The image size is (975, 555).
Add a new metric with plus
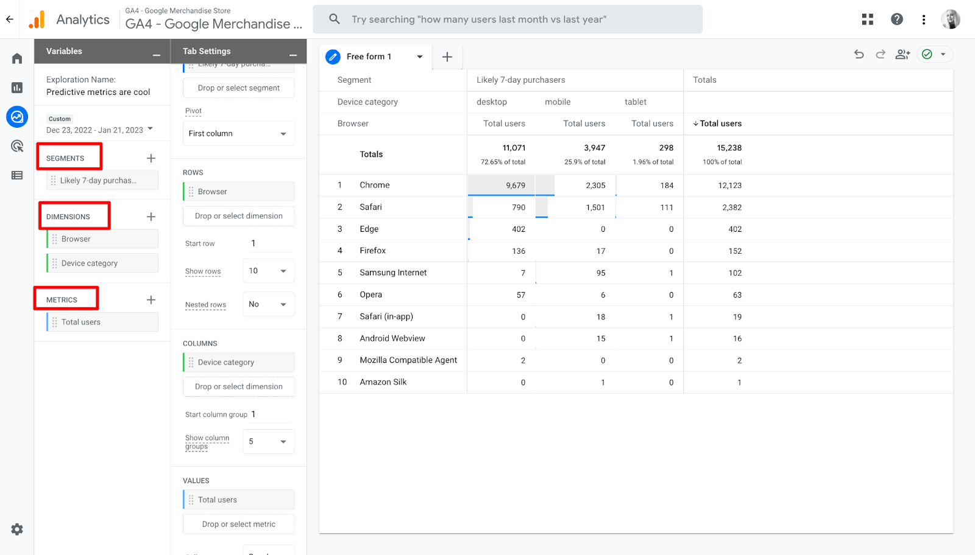pos(151,300)
